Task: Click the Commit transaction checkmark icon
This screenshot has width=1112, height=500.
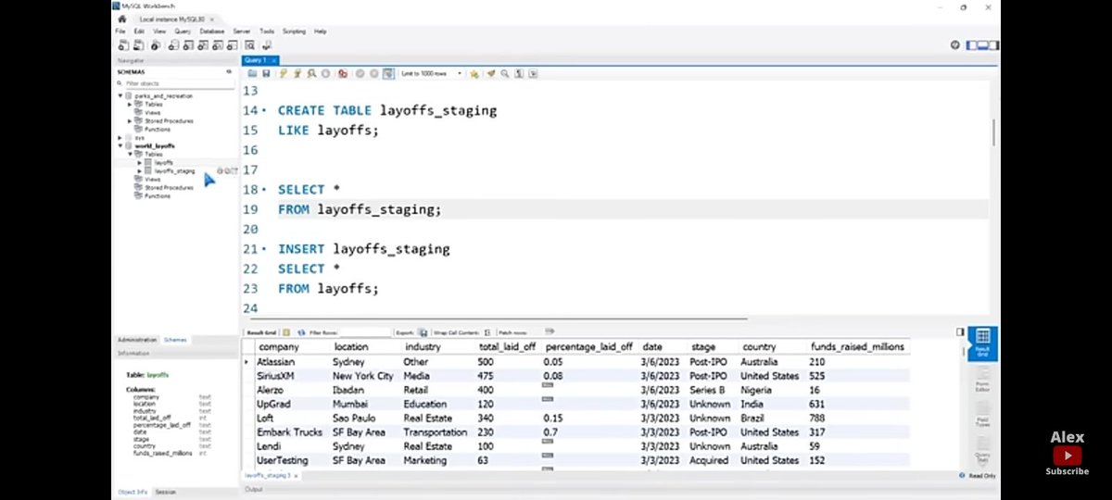Action: pyautogui.click(x=360, y=73)
